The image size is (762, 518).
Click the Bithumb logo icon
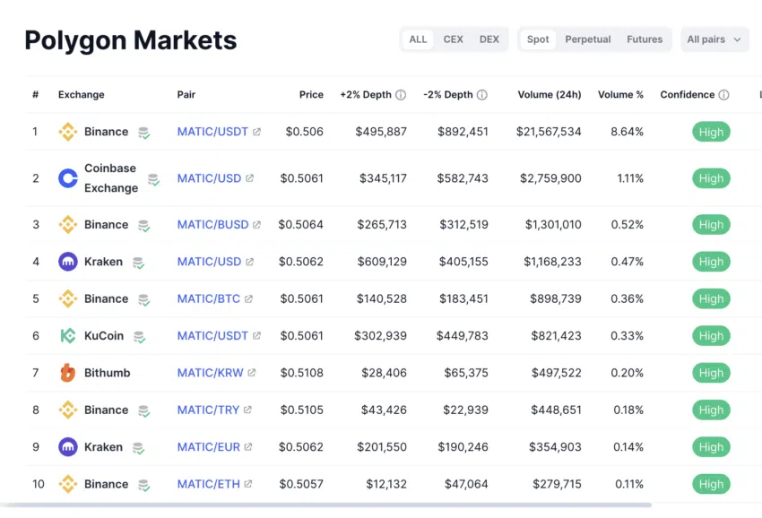[68, 373]
